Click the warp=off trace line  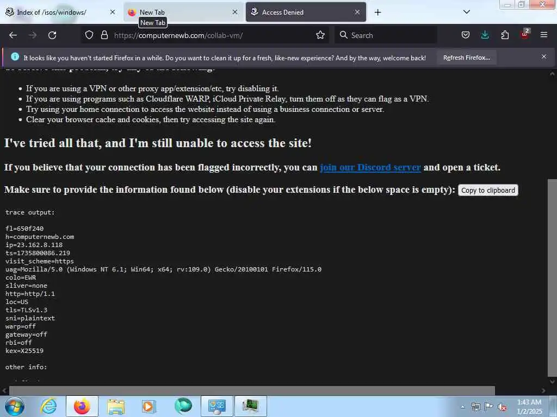tap(21, 326)
